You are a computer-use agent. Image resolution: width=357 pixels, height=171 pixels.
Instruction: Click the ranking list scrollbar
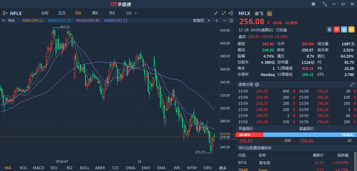[x=356, y=161]
